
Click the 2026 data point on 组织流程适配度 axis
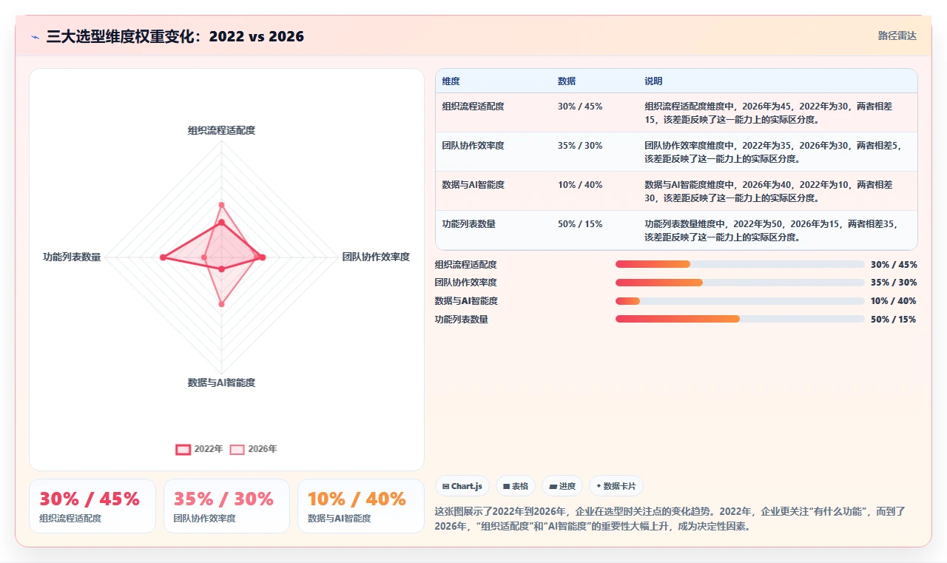click(221, 205)
